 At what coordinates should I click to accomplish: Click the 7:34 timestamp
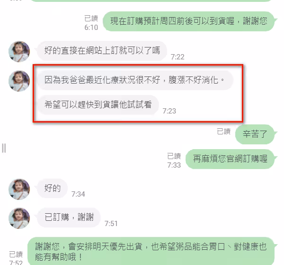78,194
